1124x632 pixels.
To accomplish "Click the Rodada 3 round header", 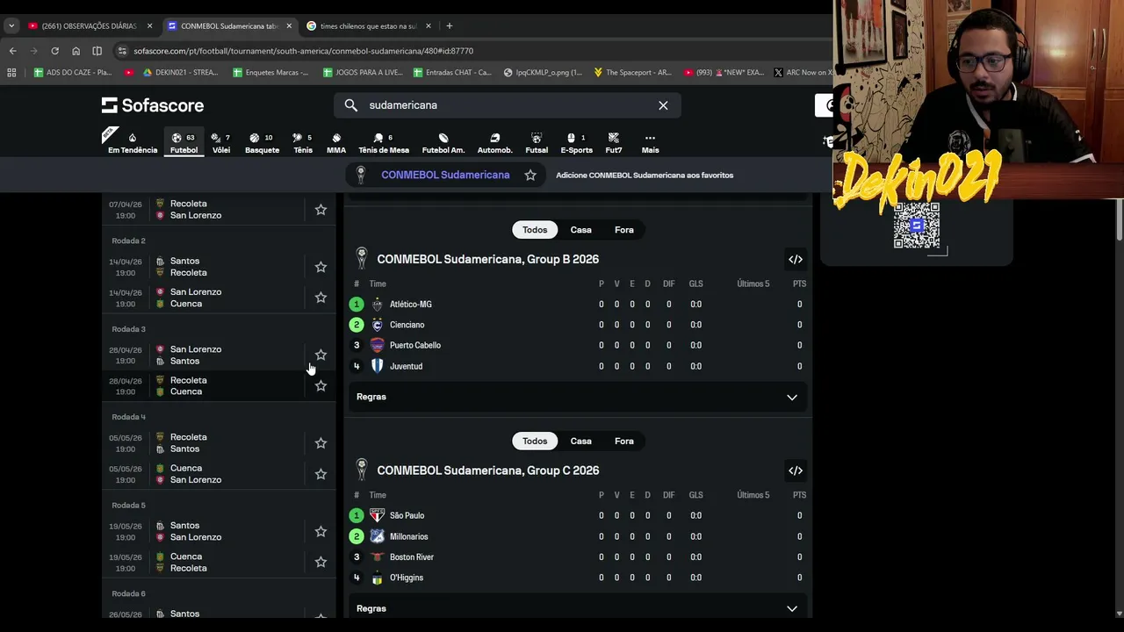I will (x=128, y=329).
